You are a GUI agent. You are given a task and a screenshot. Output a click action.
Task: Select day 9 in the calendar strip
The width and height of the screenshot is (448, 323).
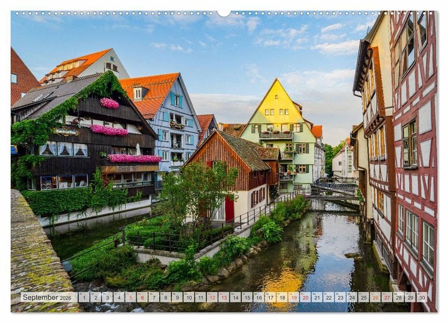[177, 297]
